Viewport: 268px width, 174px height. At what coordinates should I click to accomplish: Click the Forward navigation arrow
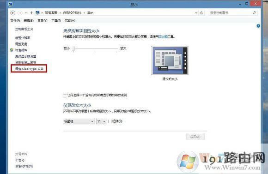pos(20,13)
